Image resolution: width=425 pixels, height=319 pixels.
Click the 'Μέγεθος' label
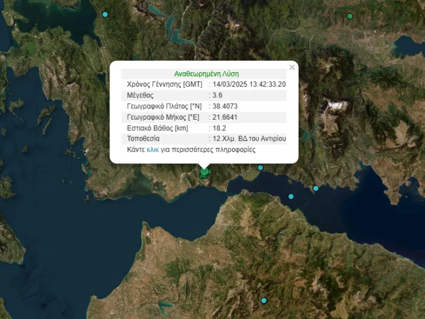click(x=140, y=95)
